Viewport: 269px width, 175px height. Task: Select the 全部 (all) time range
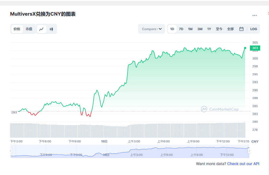[230, 29]
